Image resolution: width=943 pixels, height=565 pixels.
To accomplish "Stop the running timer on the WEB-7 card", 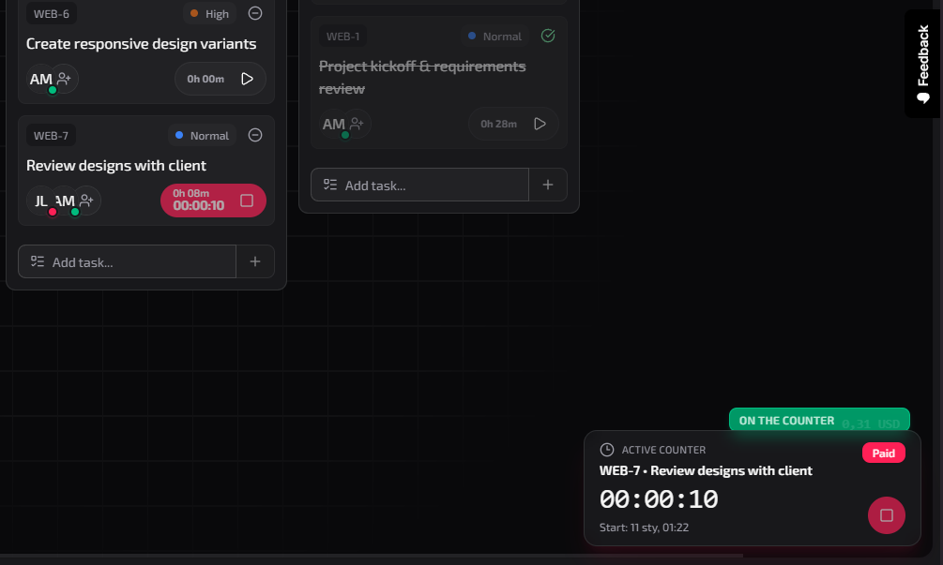I will pos(247,201).
